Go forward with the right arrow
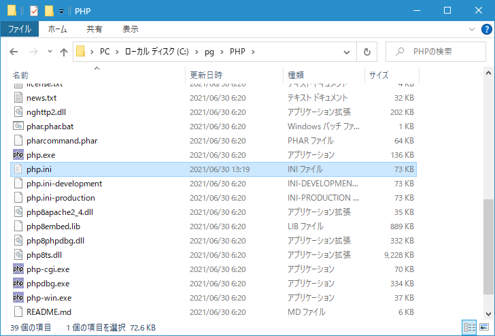495x336 pixels. click(34, 52)
